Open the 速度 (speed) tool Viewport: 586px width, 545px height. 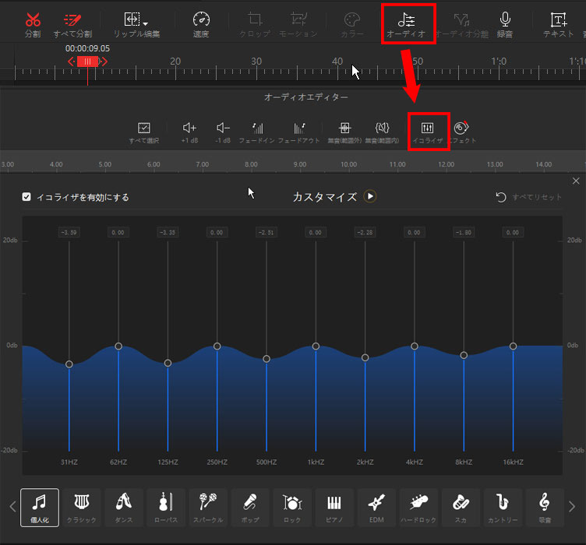point(201,24)
